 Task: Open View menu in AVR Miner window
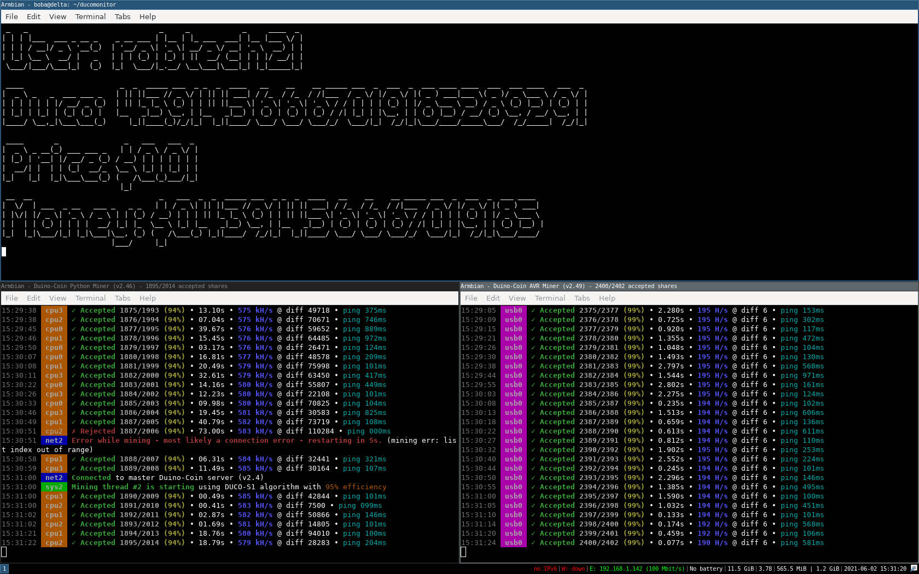pos(517,298)
